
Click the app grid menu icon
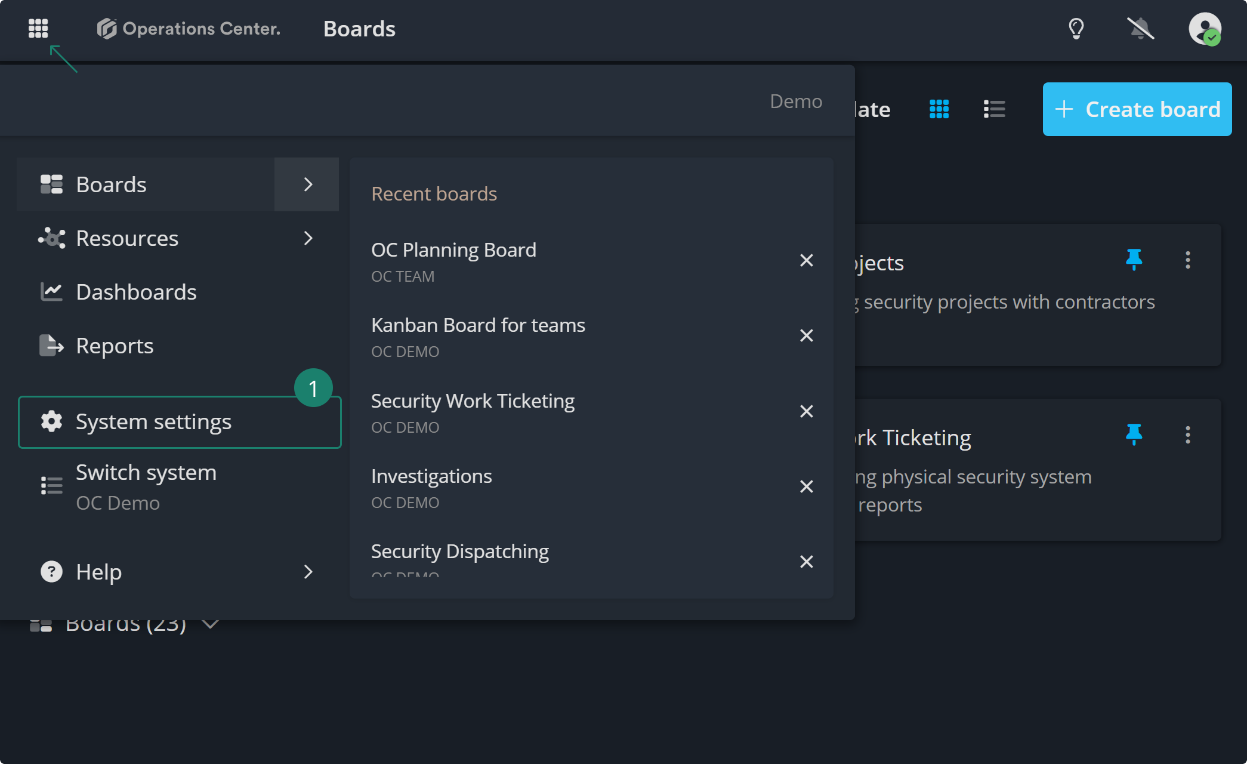coord(38,28)
